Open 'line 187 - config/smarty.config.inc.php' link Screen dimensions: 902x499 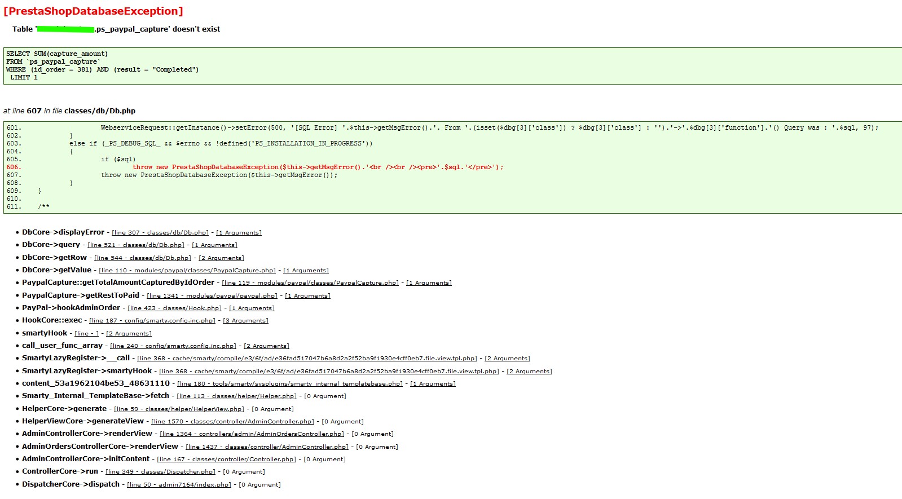click(152, 321)
